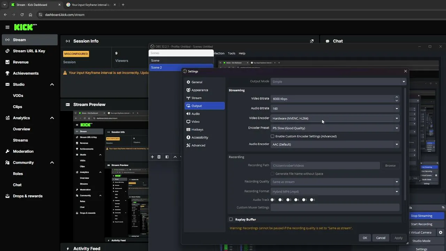Select audio track 6 radio
The height and width of the screenshot is (251, 446).
tap(312, 200)
